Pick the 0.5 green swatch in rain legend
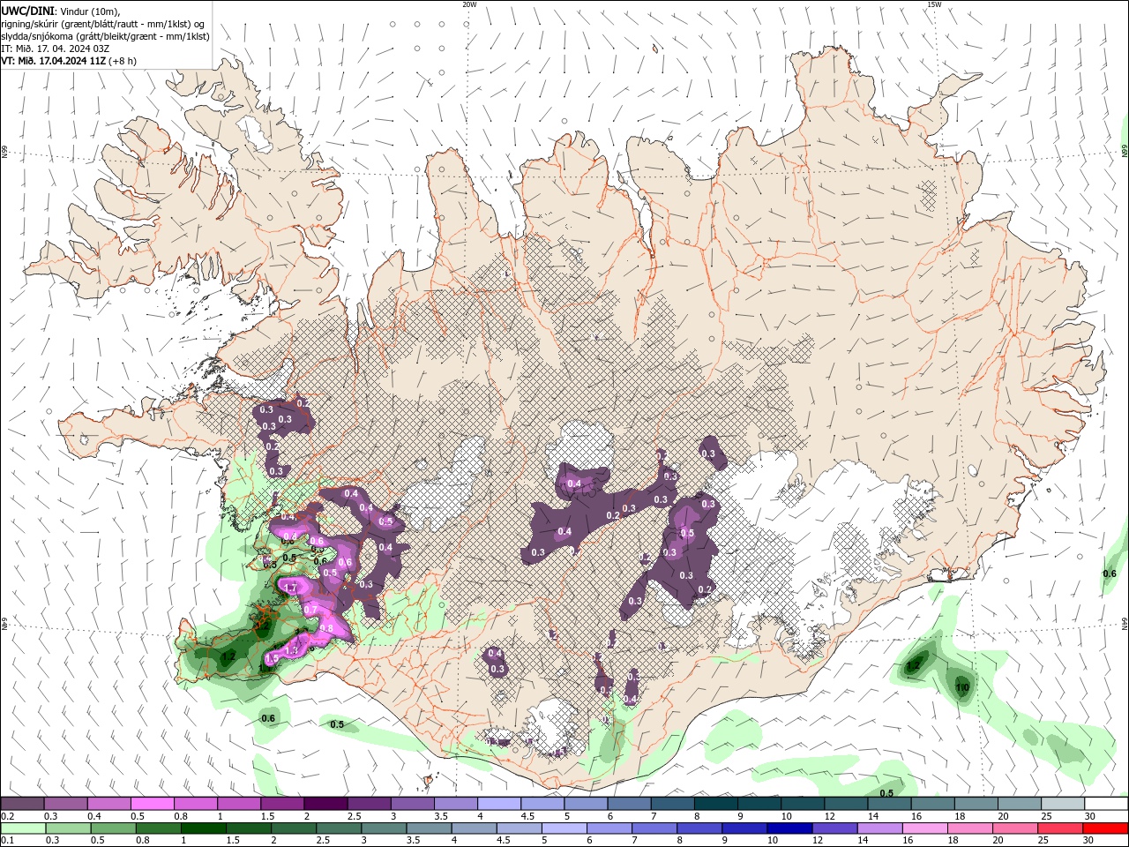This screenshot has width=1129, height=847. tap(114, 828)
